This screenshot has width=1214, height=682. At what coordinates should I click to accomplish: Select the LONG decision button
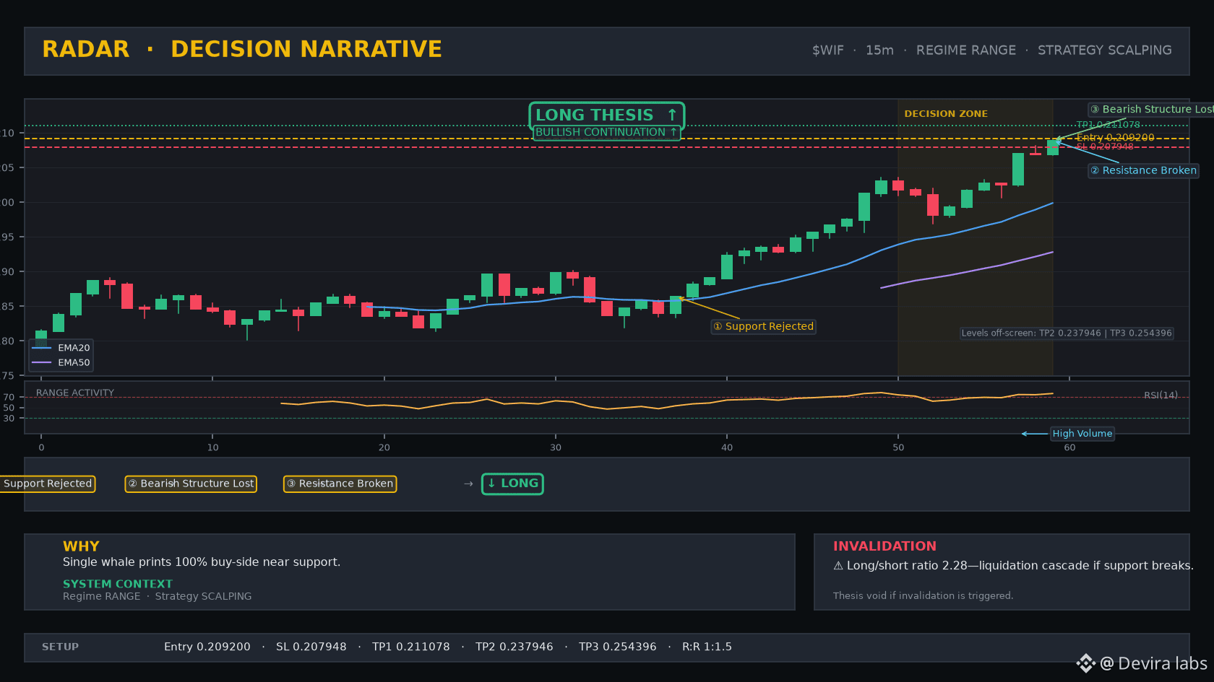(x=512, y=484)
